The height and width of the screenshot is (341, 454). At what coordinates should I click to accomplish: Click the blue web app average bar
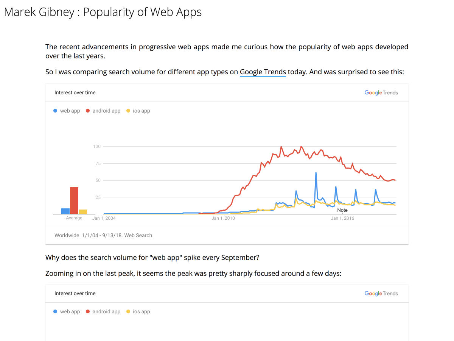coord(65,211)
